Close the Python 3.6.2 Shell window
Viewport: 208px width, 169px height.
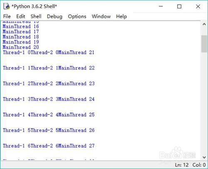coord(198,6)
